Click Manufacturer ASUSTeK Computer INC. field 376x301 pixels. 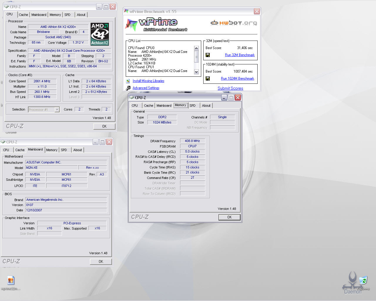pyautogui.click(x=66, y=162)
